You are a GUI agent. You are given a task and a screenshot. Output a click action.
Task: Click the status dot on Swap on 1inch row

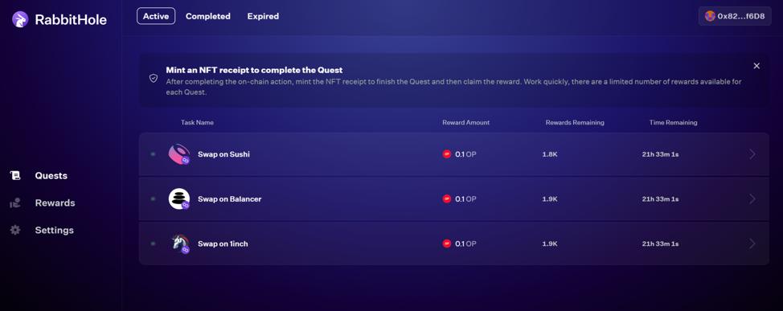153,243
